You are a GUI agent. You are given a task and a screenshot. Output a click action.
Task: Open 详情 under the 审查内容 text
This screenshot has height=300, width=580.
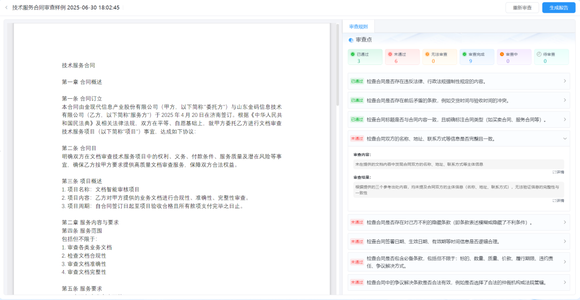pyautogui.click(x=558, y=172)
